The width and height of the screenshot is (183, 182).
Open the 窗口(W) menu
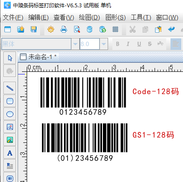(x=167, y=18)
